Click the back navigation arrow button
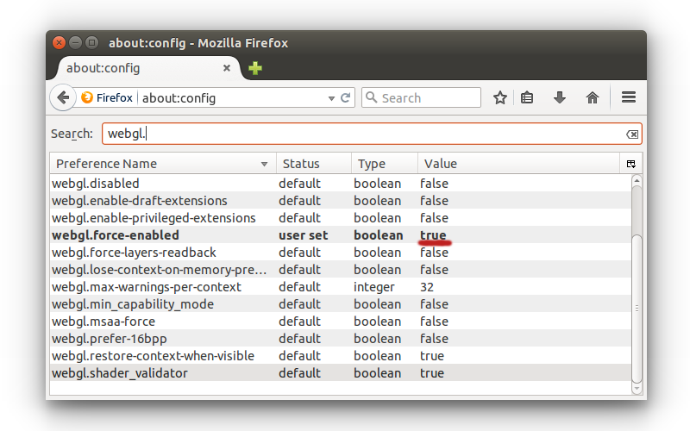 (63, 97)
